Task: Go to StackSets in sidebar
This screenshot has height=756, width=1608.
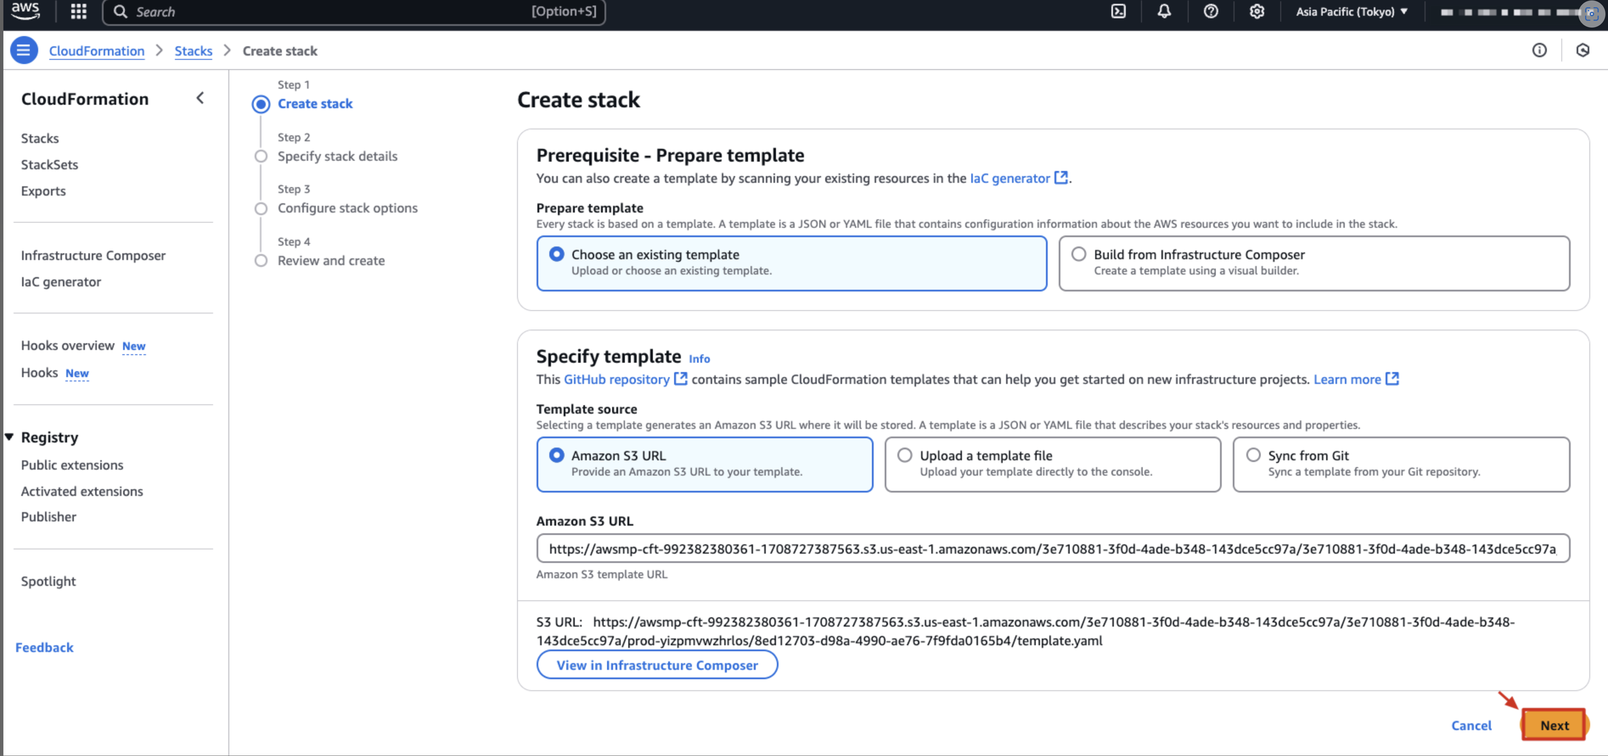Action: click(x=49, y=165)
